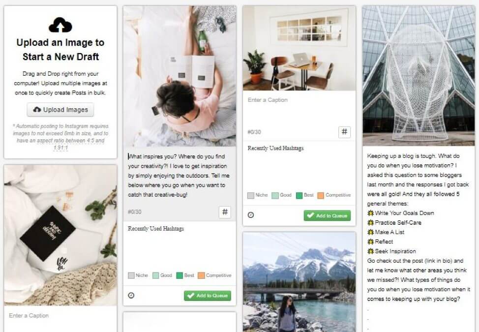Open the wire head sculpture image
The image size is (479, 332).
click(419, 75)
